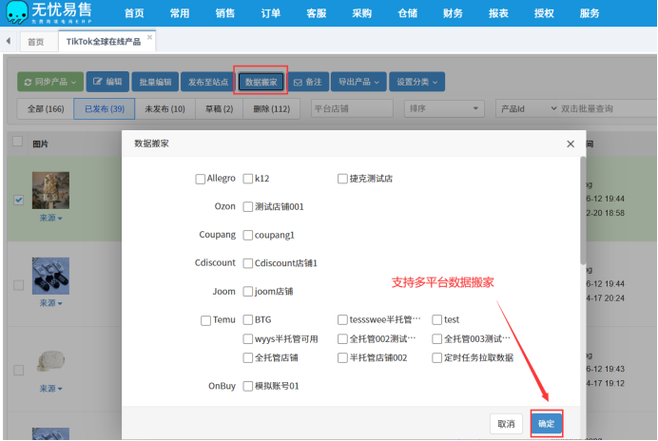Image resolution: width=658 pixels, height=441 pixels.
Task: Close the 数据搬家 dialog with X
Action: pyautogui.click(x=571, y=144)
